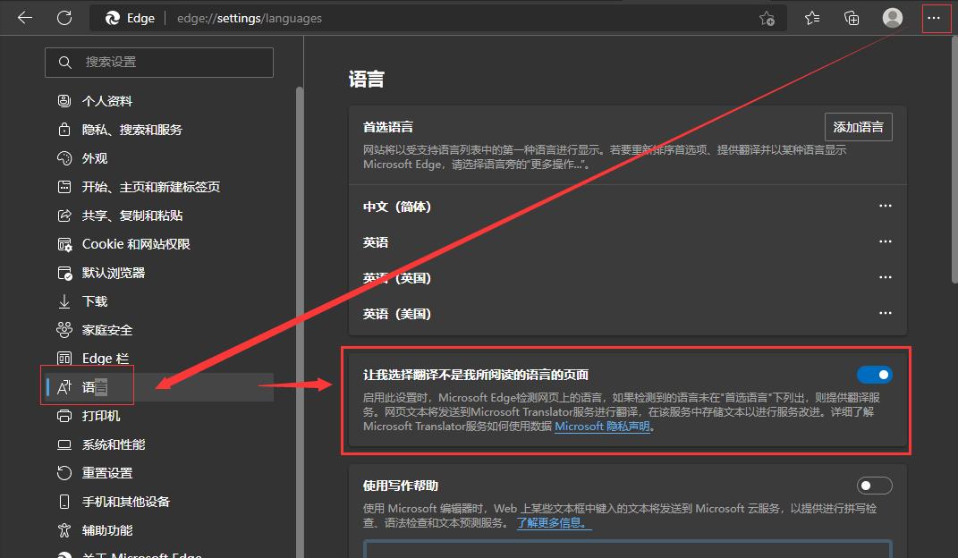958x558 pixels.
Task: Add this page to favorites star icon
Action: coord(767,18)
